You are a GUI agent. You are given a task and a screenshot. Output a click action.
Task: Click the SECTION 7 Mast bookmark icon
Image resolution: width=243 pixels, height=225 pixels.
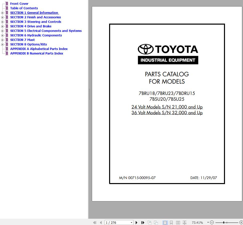click(7, 40)
